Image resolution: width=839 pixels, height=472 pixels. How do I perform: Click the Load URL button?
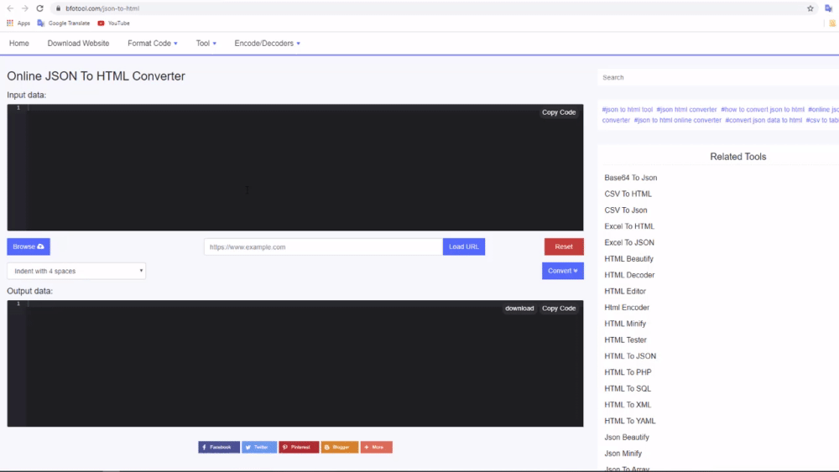coord(463,247)
